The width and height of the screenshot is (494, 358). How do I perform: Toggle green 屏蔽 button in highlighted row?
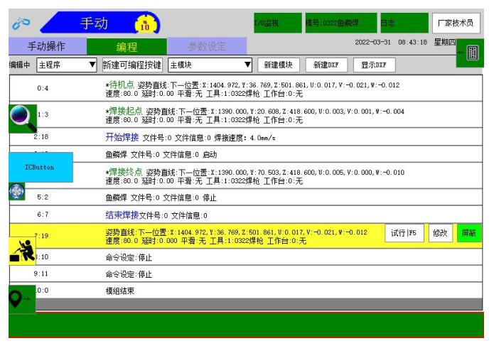[x=469, y=233]
